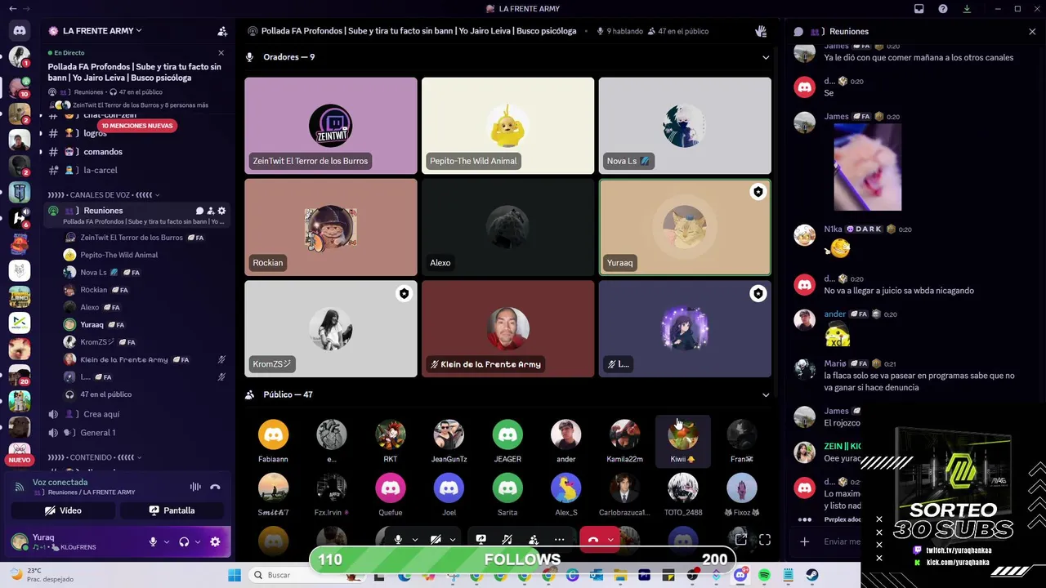
Task: Click the invite icon on Reuniones channel row
Action: click(x=210, y=211)
